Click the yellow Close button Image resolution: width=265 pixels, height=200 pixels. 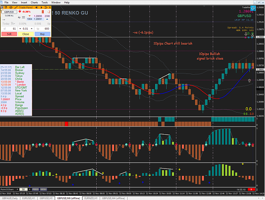[x=26, y=34]
